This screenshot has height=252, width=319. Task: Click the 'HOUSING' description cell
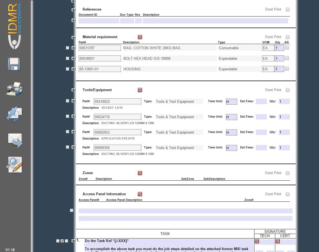click(170, 69)
